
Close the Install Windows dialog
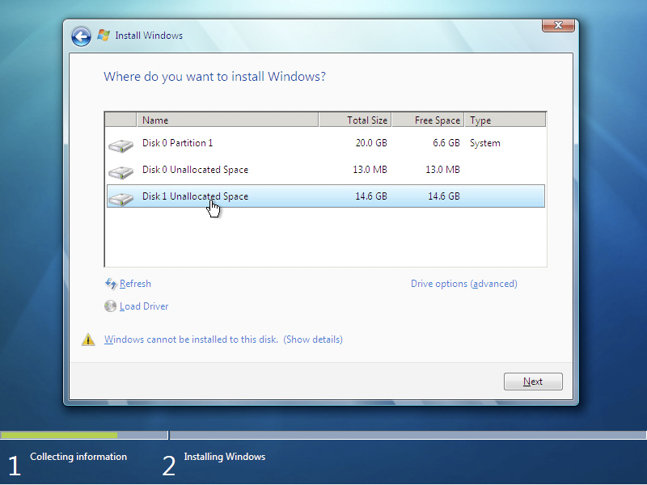[558, 25]
